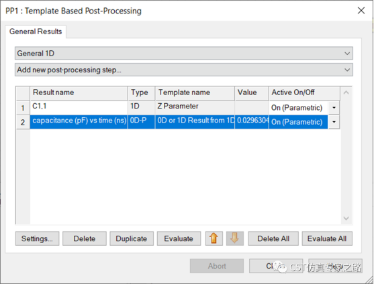The image size is (374, 284).
Task: Move selected step down with arrow icon
Action: (235, 238)
